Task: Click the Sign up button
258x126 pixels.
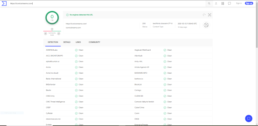Action: pyautogui.click(x=249, y=3)
